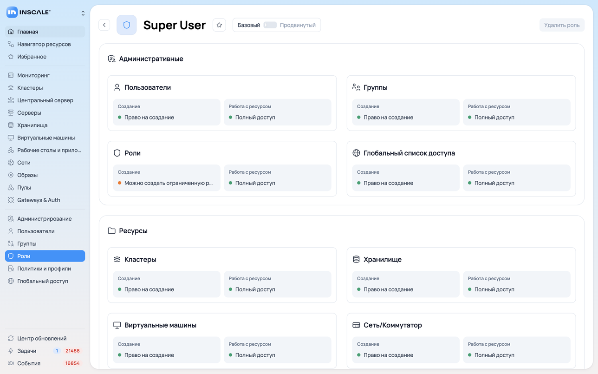Click the Ресурсы section heading
This screenshot has width=598, height=374.
[x=133, y=231]
